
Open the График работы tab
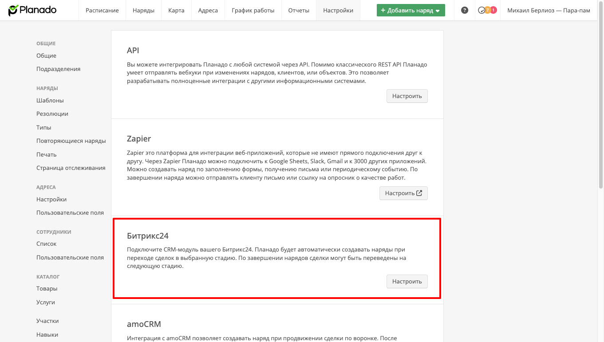click(x=253, y=10)
